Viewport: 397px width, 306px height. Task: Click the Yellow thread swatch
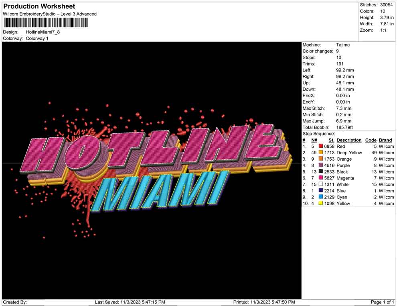(321, 204)
